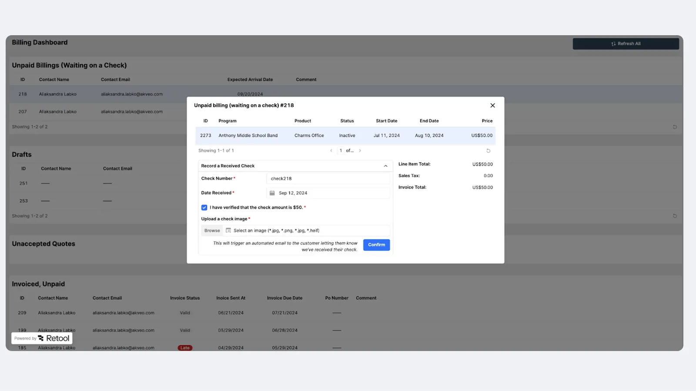The height and width of the screenshot is (391, 696).
Task: Click the calendar icon in Date Received
Action: pyautogui.click(x=272, y=193)
